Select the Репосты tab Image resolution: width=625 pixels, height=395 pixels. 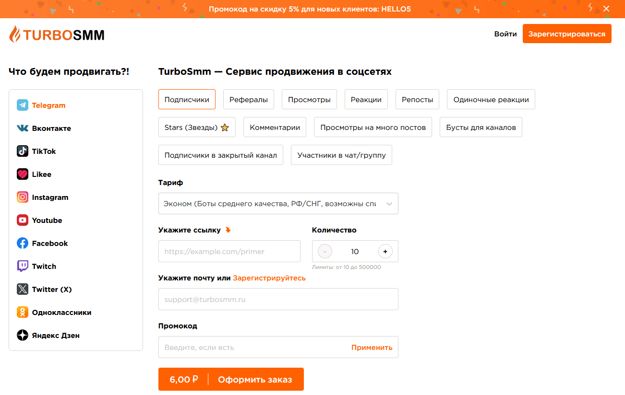pos(418,99)
